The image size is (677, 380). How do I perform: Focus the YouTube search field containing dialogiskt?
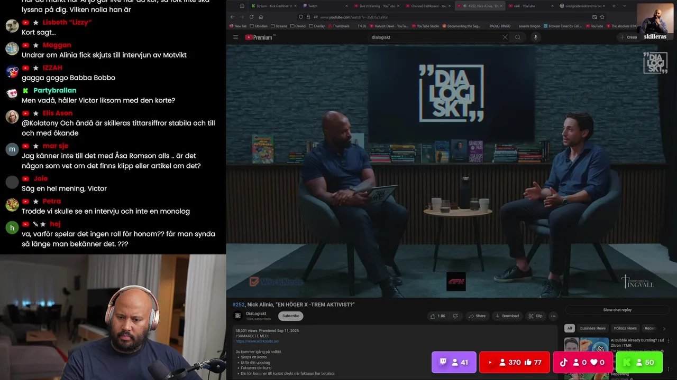click(434, 37)
